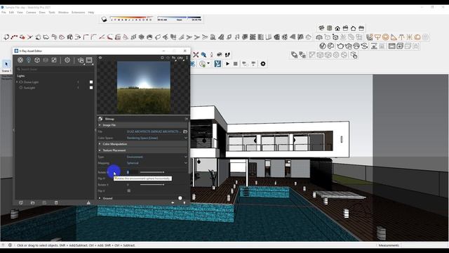Screen dimensions: 449x253
Task: Click the orange V-Ray sphere light icon
Action: (x=385, y=37)
